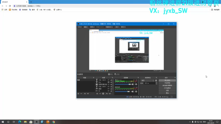Image resolution: width=221 pixels, height=124 pixels.
Task: Open the 场景集合(S) menu in OBS
Action: click(109, 27)
